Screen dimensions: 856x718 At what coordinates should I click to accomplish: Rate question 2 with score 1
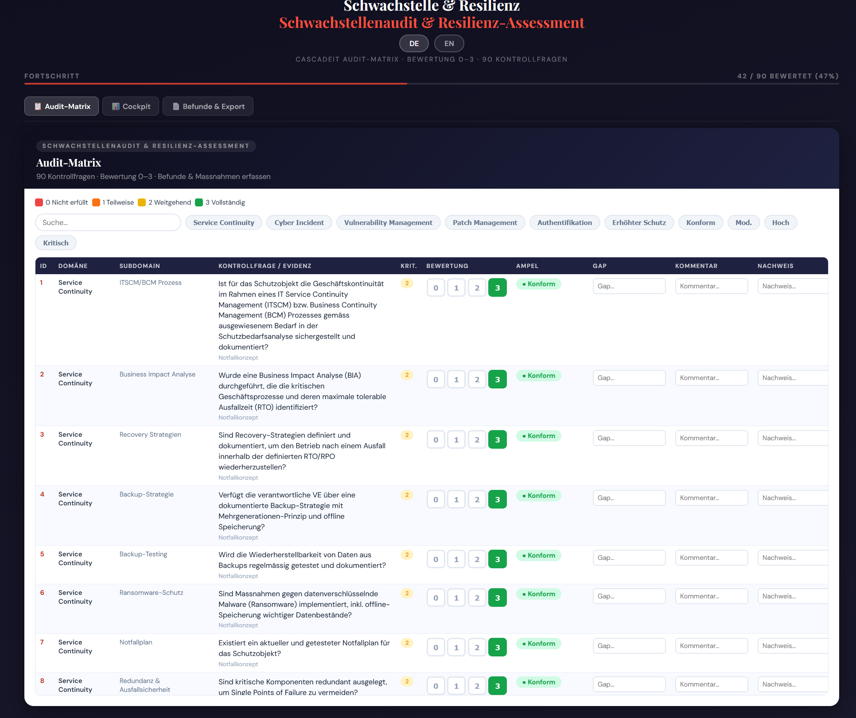pos(456,380)
